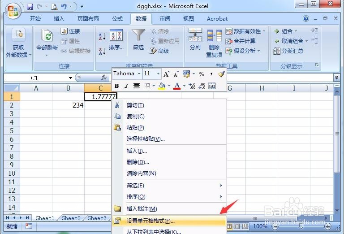
Task: Select column H header
Action: (262, 88)
